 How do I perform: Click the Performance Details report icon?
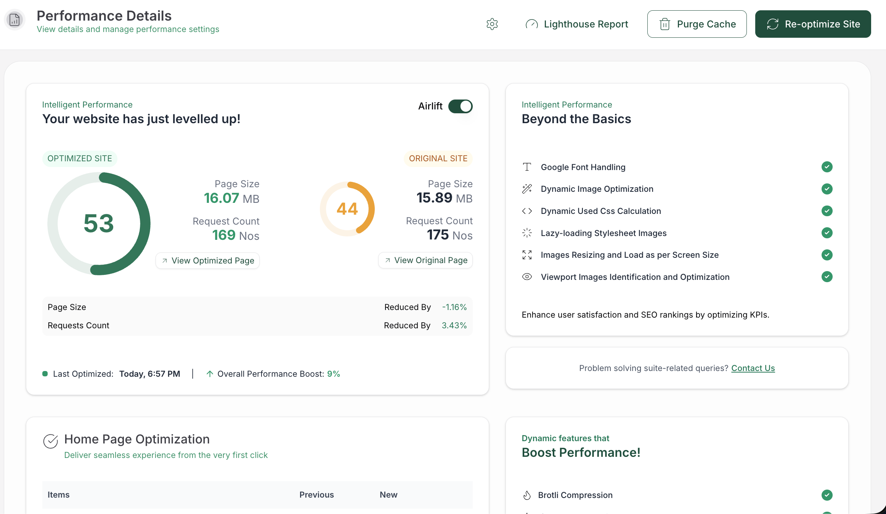[x=14, y=20]
